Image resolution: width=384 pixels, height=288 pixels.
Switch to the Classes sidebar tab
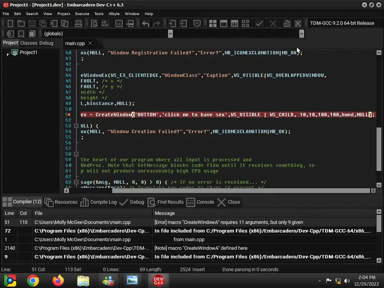(x=28, y=43)
